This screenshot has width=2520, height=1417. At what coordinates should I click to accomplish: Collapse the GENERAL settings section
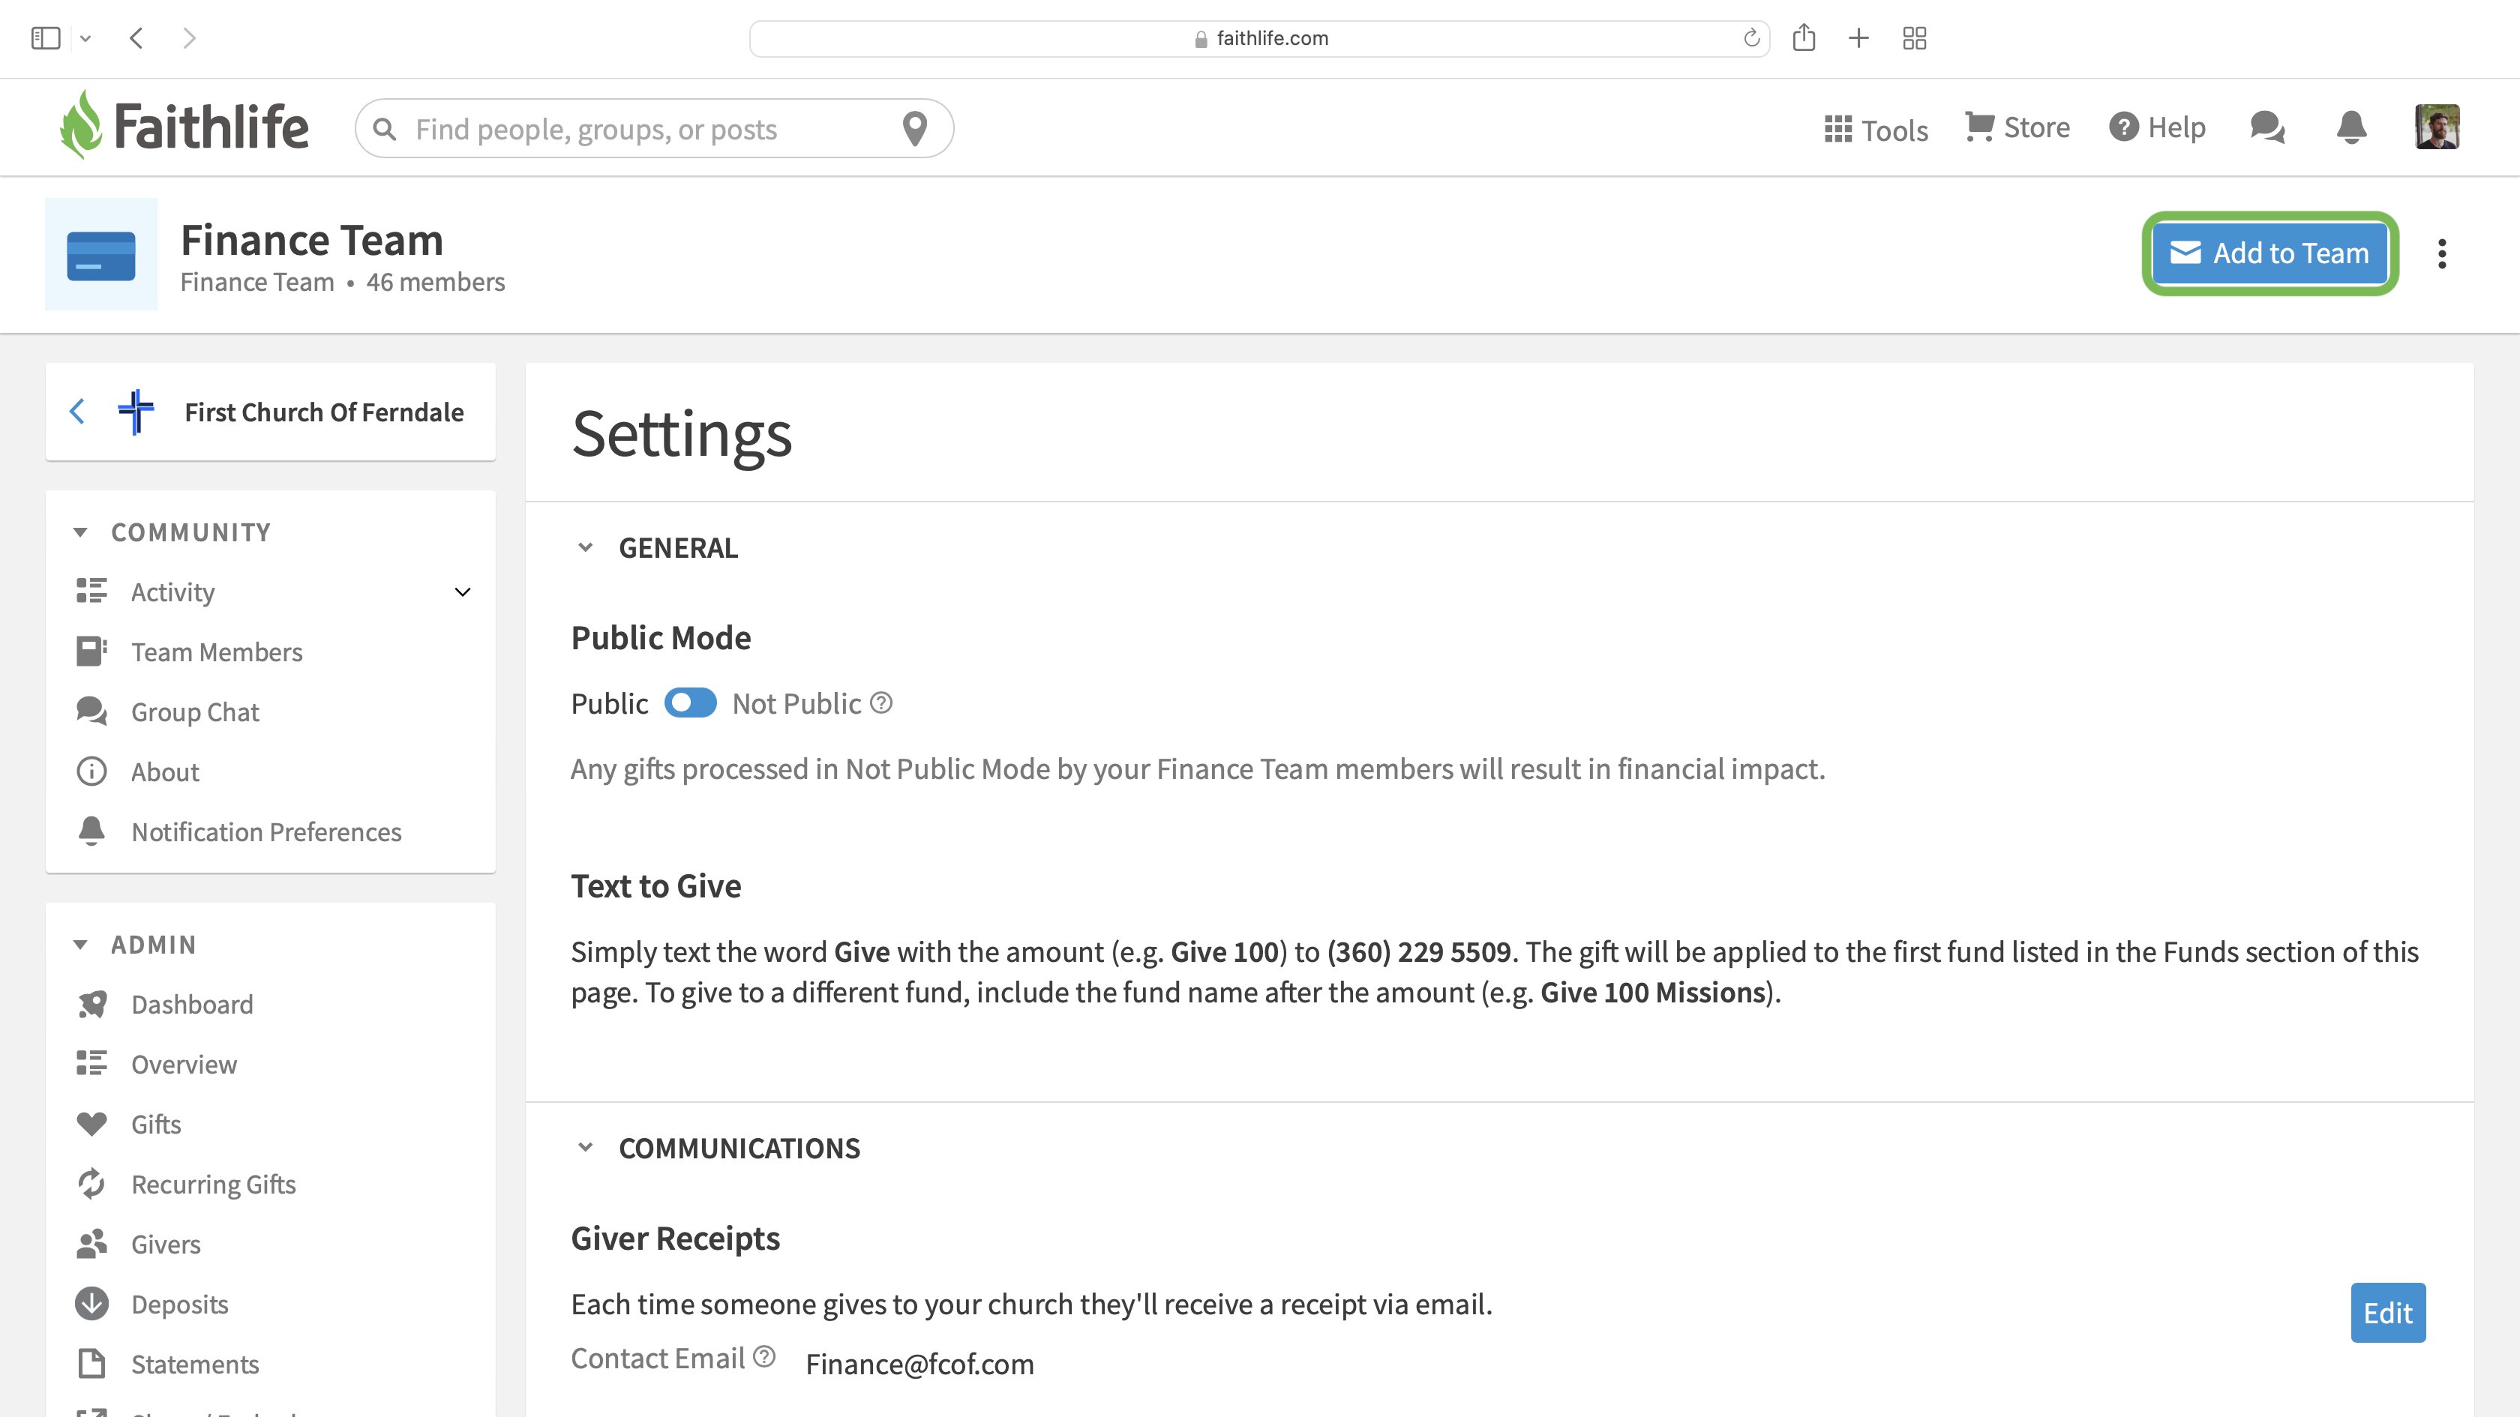(585, 547)
